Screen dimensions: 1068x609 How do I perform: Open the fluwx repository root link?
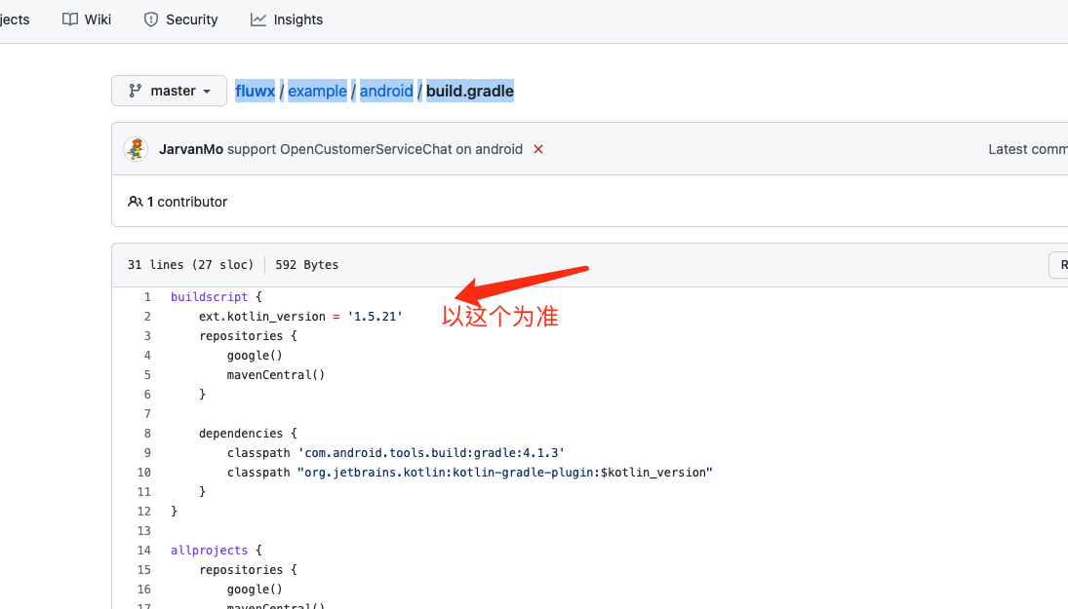click(x=255, y=90)
